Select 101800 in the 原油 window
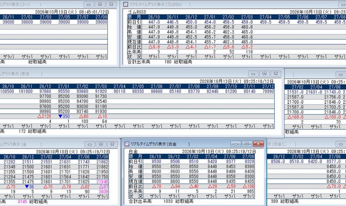 25,91
